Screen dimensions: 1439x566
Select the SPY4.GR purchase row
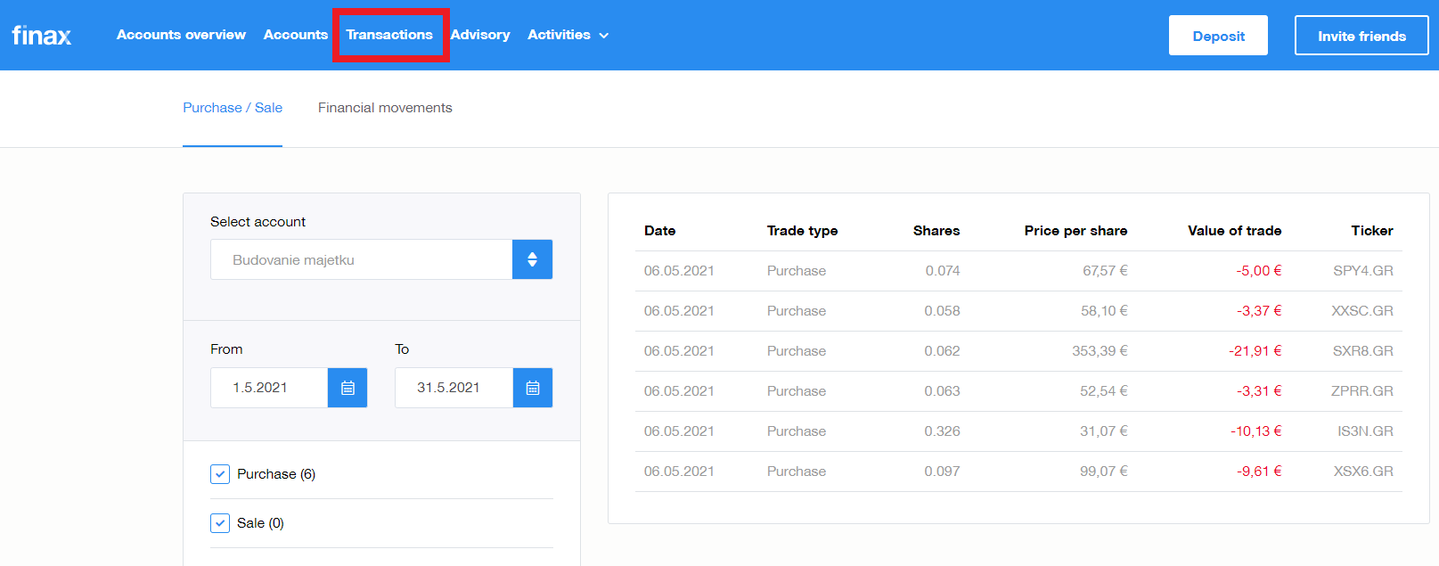pyautogui.click(x=1018, y=271)
